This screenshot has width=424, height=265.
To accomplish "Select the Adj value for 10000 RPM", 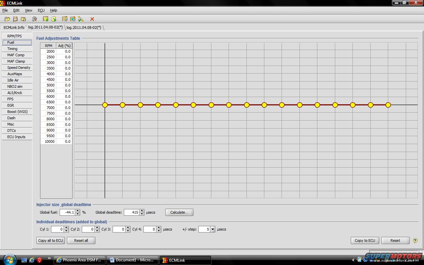I will click(x=64, y=141).
